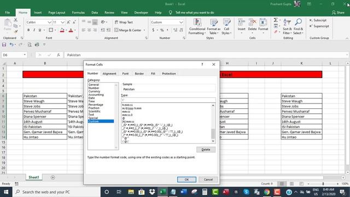Apply Underline formatting

click(40, 30)
